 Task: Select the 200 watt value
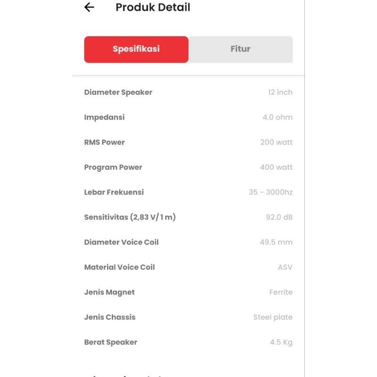pyautogui.click(x=276, y=142)
